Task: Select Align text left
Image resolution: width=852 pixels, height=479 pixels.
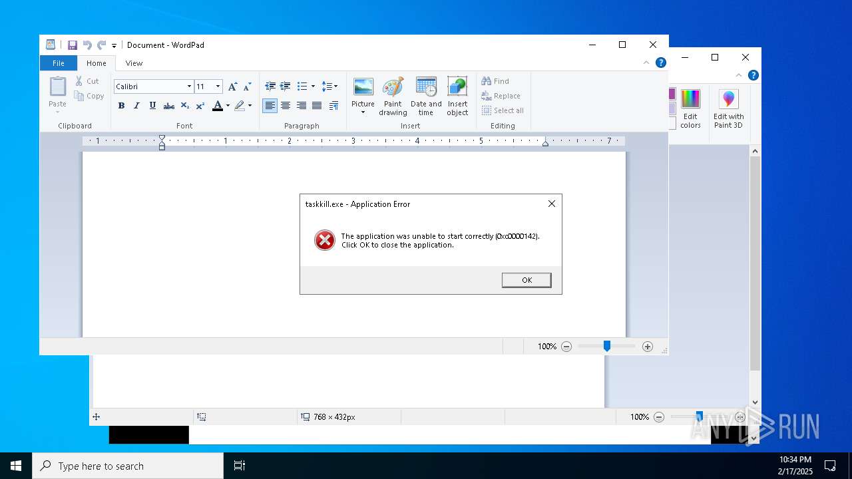Action: (270, 106)
